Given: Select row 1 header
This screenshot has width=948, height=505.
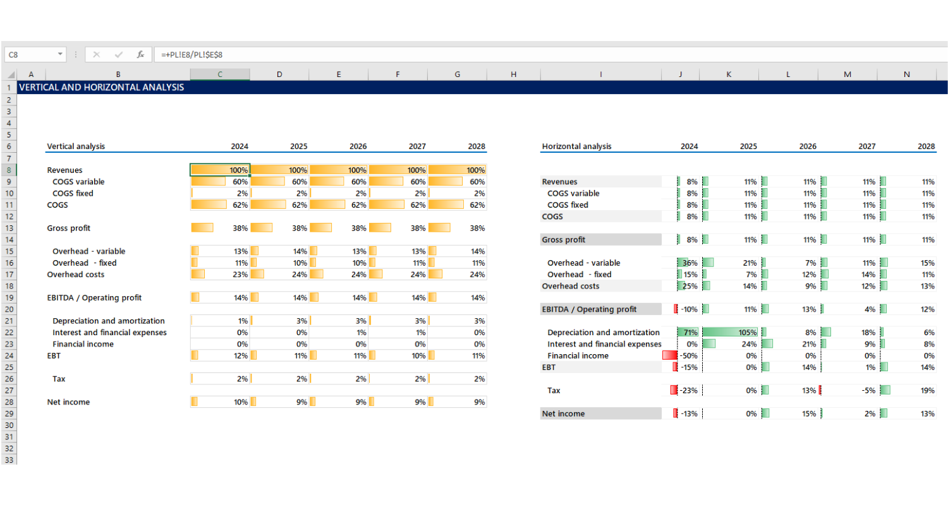Looking at the screenshot, I should (9, 88).
